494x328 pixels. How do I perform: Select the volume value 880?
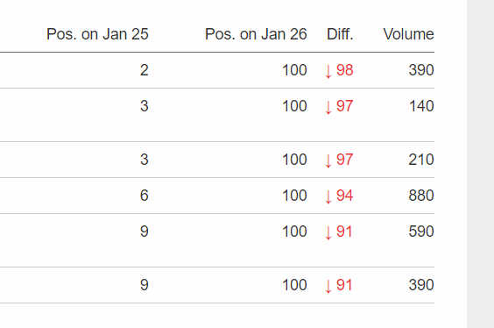(421, 196)
